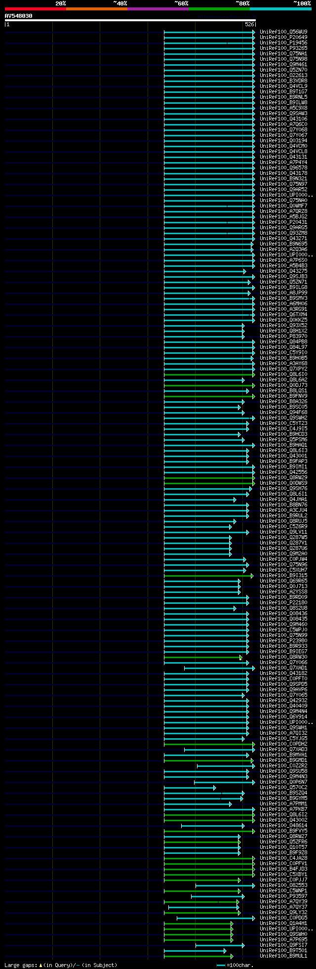Select the UniRef100_Q43271 label

click(x=283, y=238)
